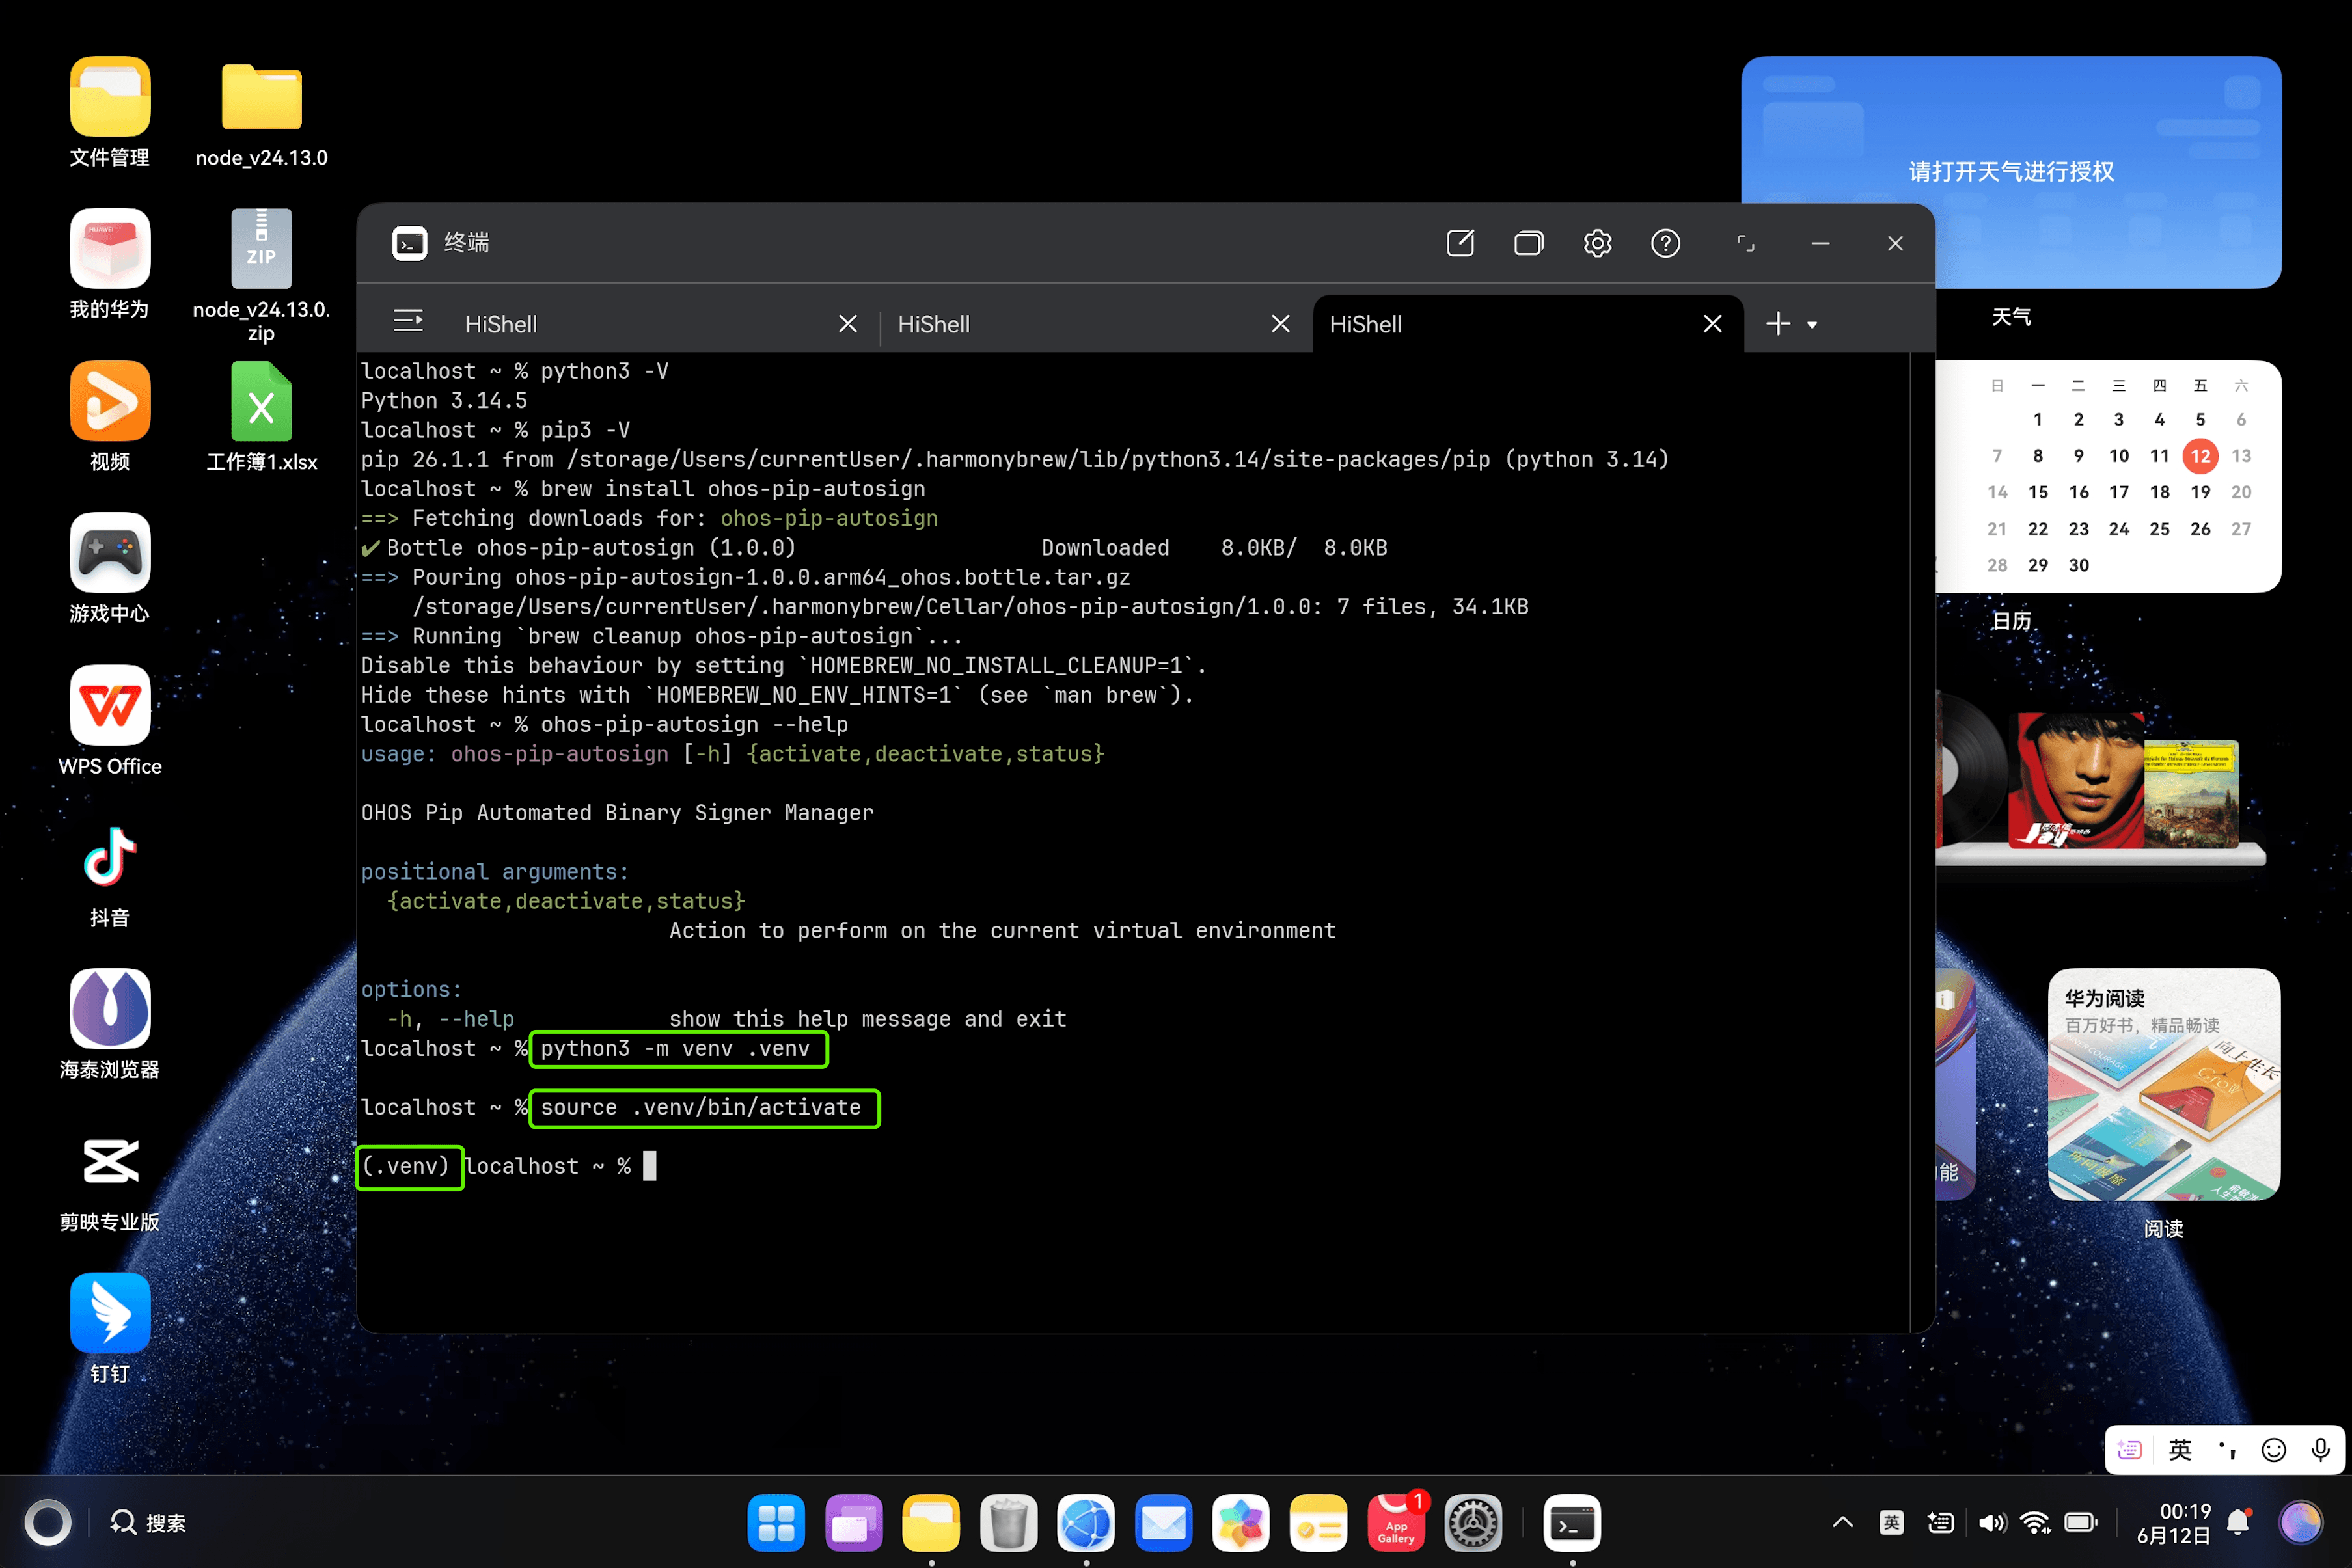Open new terminal window via edit icon
The width and height of the screenshot is (2352, 1568).
(1460, 243)
